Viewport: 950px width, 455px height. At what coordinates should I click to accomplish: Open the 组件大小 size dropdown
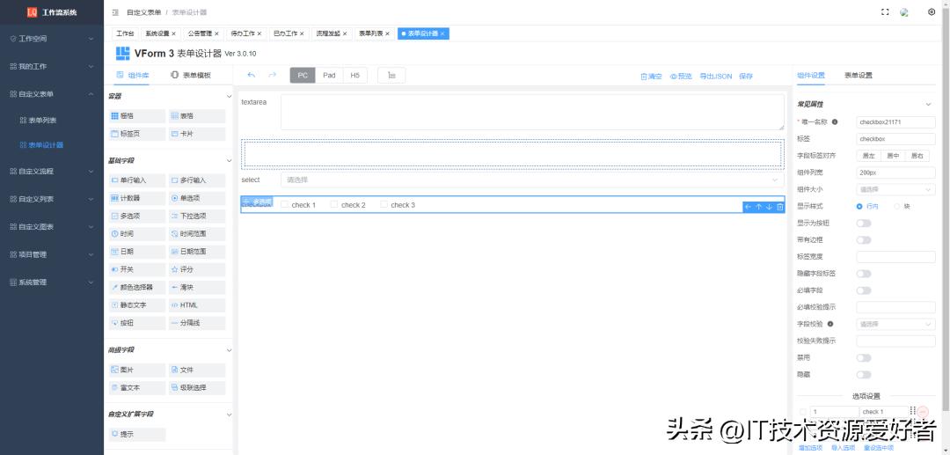coord(895,189)
